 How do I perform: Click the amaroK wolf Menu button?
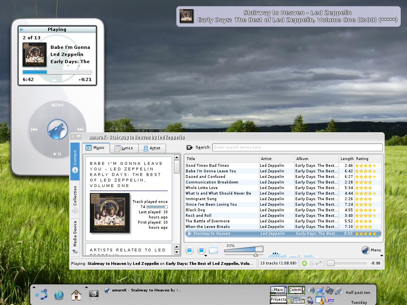[371, 250]
